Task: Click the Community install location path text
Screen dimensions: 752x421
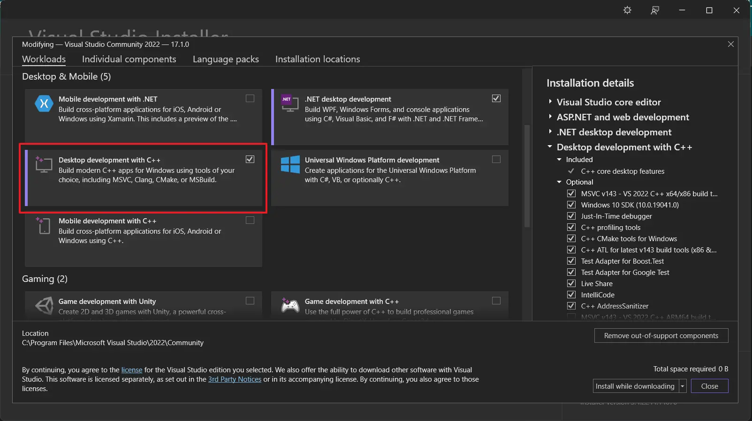Action: (x=113, y=343)
